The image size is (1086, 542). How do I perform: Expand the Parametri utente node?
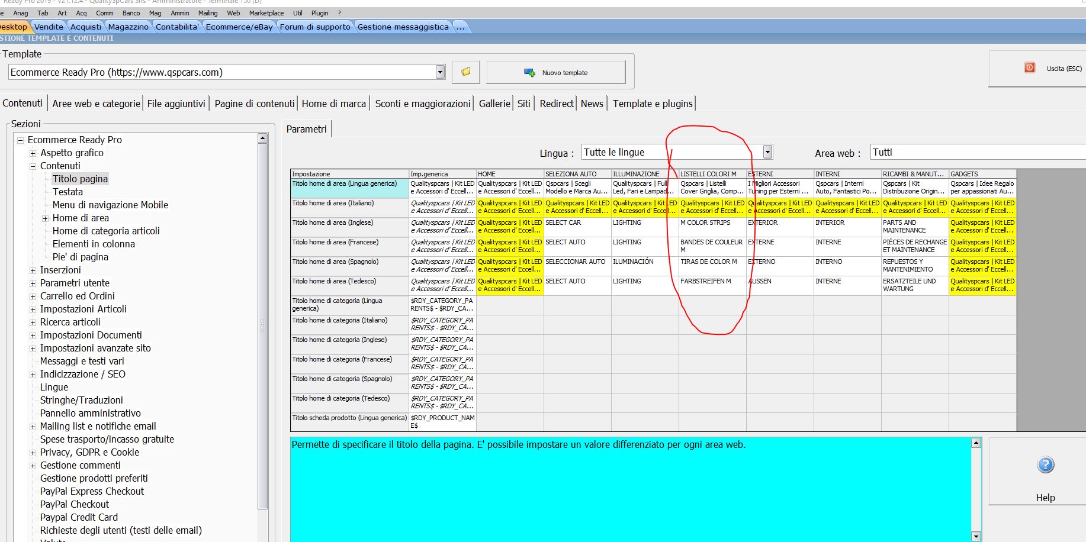[x=33, y=283]
